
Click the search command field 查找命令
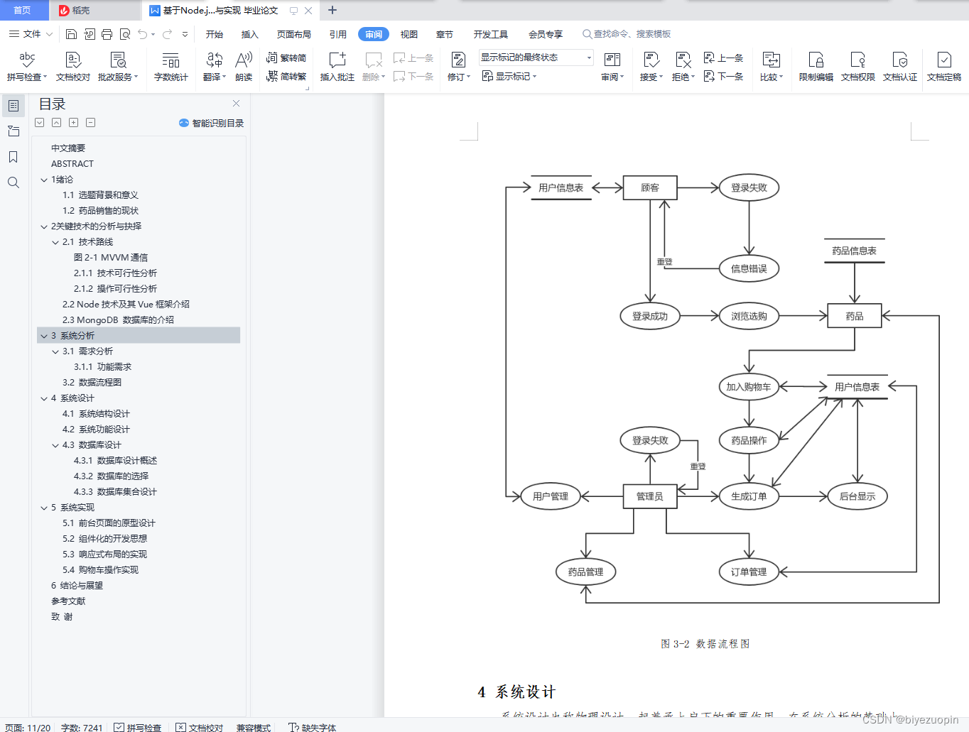pos(627,34)
